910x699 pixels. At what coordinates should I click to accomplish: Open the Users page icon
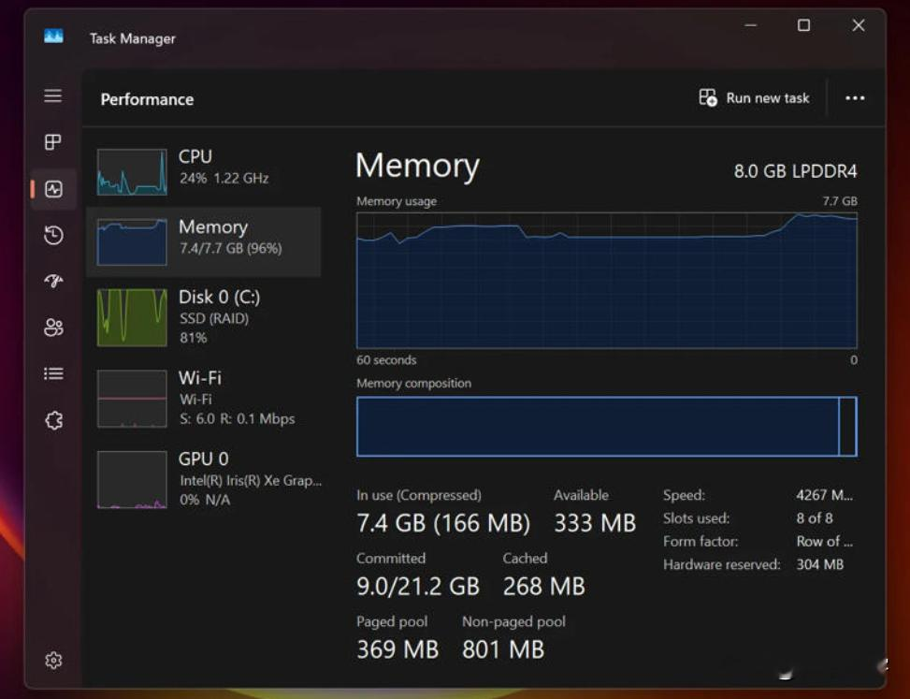click(53, 328)
